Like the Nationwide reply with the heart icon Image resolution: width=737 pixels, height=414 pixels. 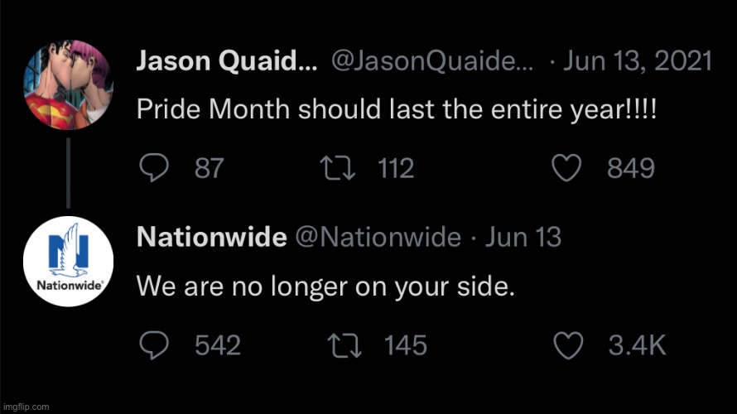566,344
